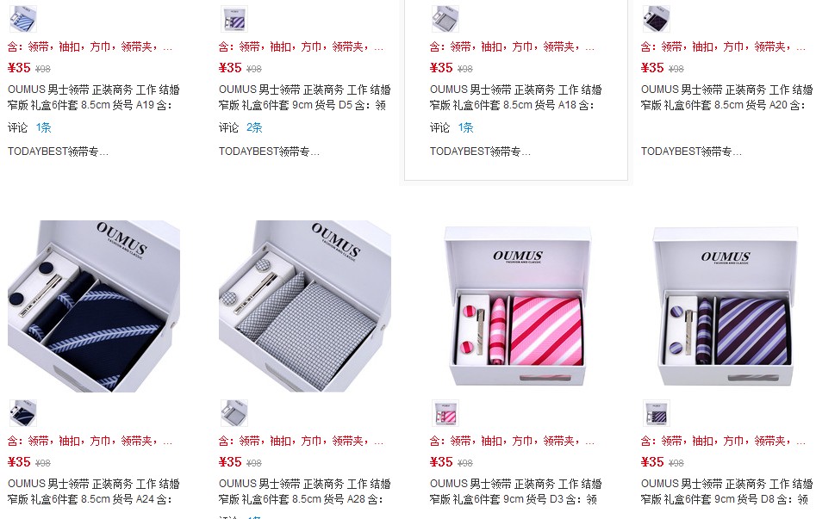The width and height of the screenshot is (816, 519).
Task: Select small swatch thumbnail for D8 tie
Action: pyautogui.click(x=657, y=413)
